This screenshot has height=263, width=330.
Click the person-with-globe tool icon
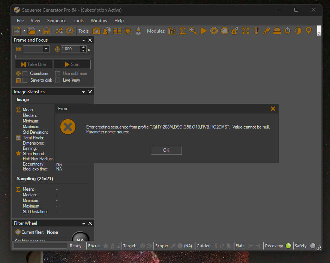point(107,31)
